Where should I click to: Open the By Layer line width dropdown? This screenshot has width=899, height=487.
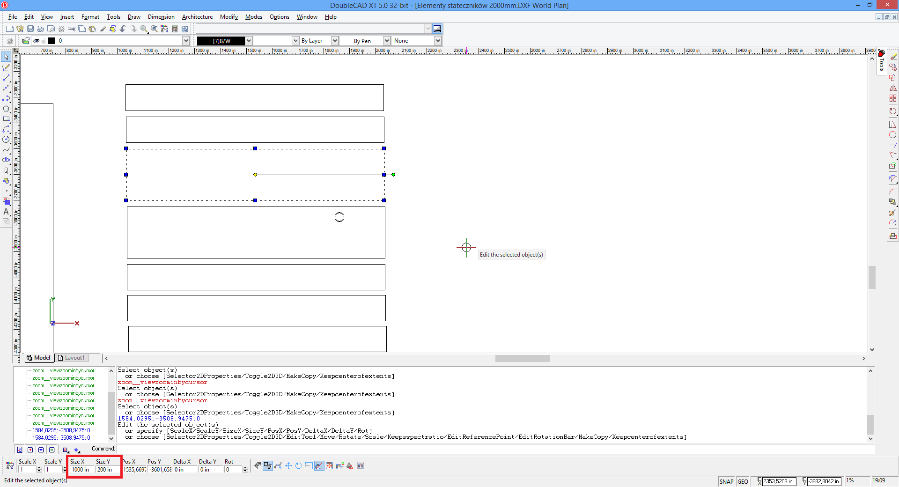click(335, 41)
